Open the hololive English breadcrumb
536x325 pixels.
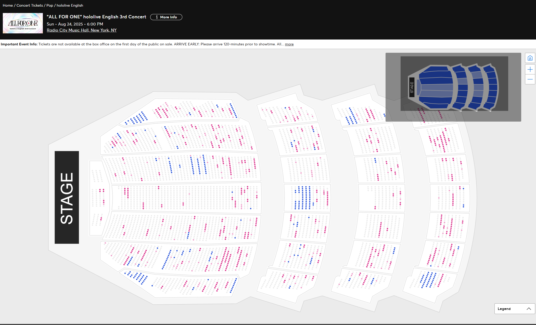tap(70, 5)
